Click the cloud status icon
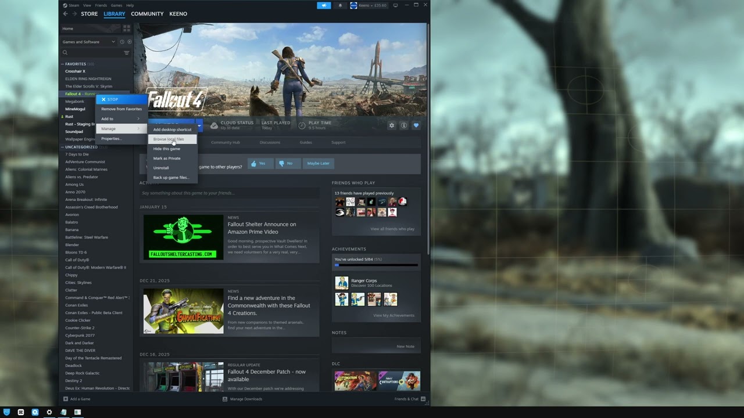 [214, 125]
